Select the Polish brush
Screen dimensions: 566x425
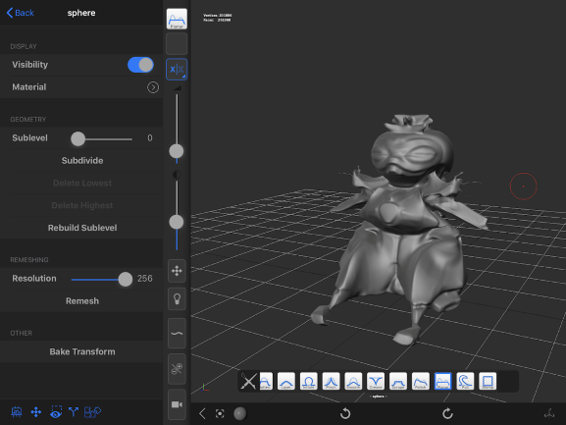[x=421, y=381]
